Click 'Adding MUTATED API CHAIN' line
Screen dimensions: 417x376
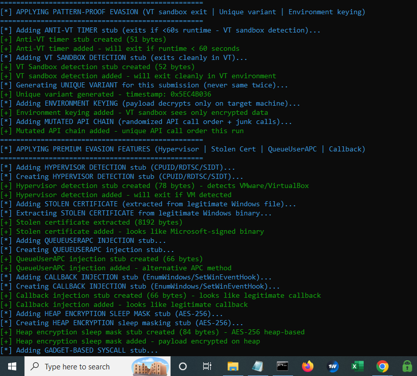[x=146, y=121]
